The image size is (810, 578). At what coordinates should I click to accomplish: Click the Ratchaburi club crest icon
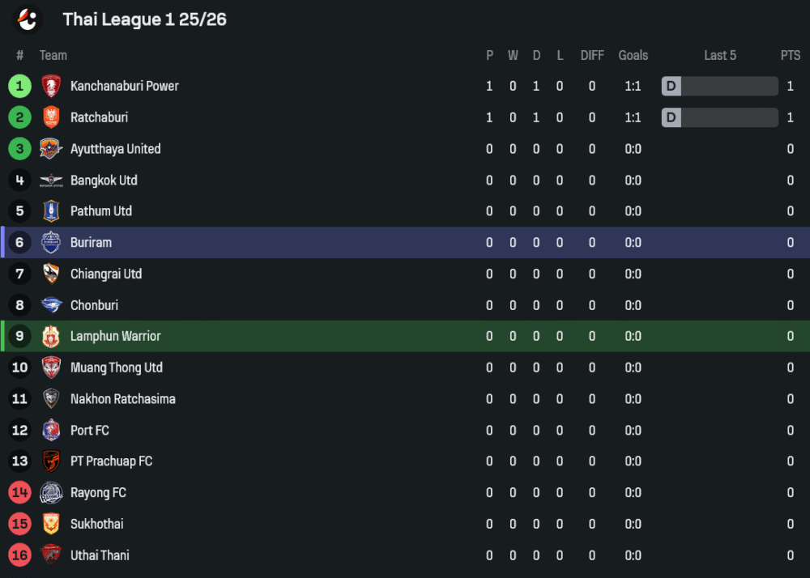(51, 117)
